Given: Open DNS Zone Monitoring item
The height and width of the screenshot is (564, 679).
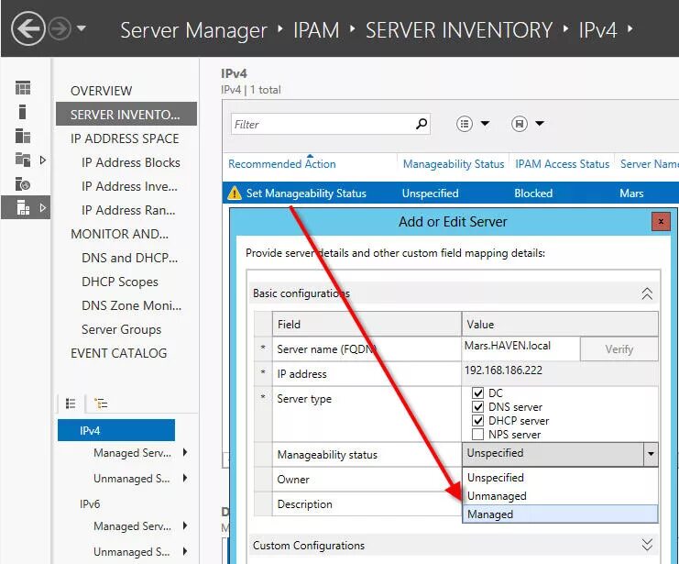Looking at the screenshot, I should click(132, 305).
